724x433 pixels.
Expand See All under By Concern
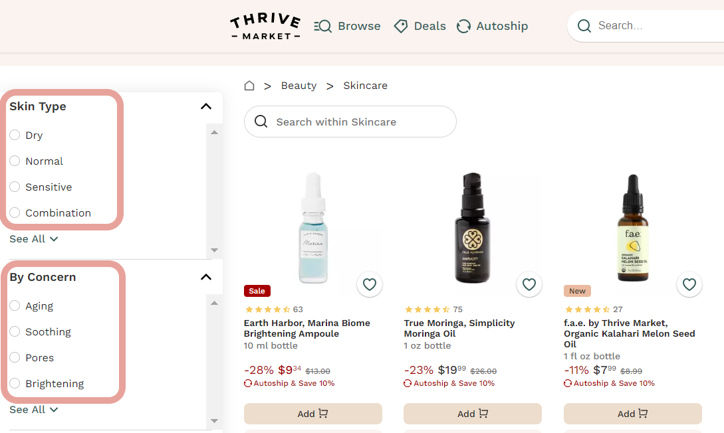(x=33, y=409)
